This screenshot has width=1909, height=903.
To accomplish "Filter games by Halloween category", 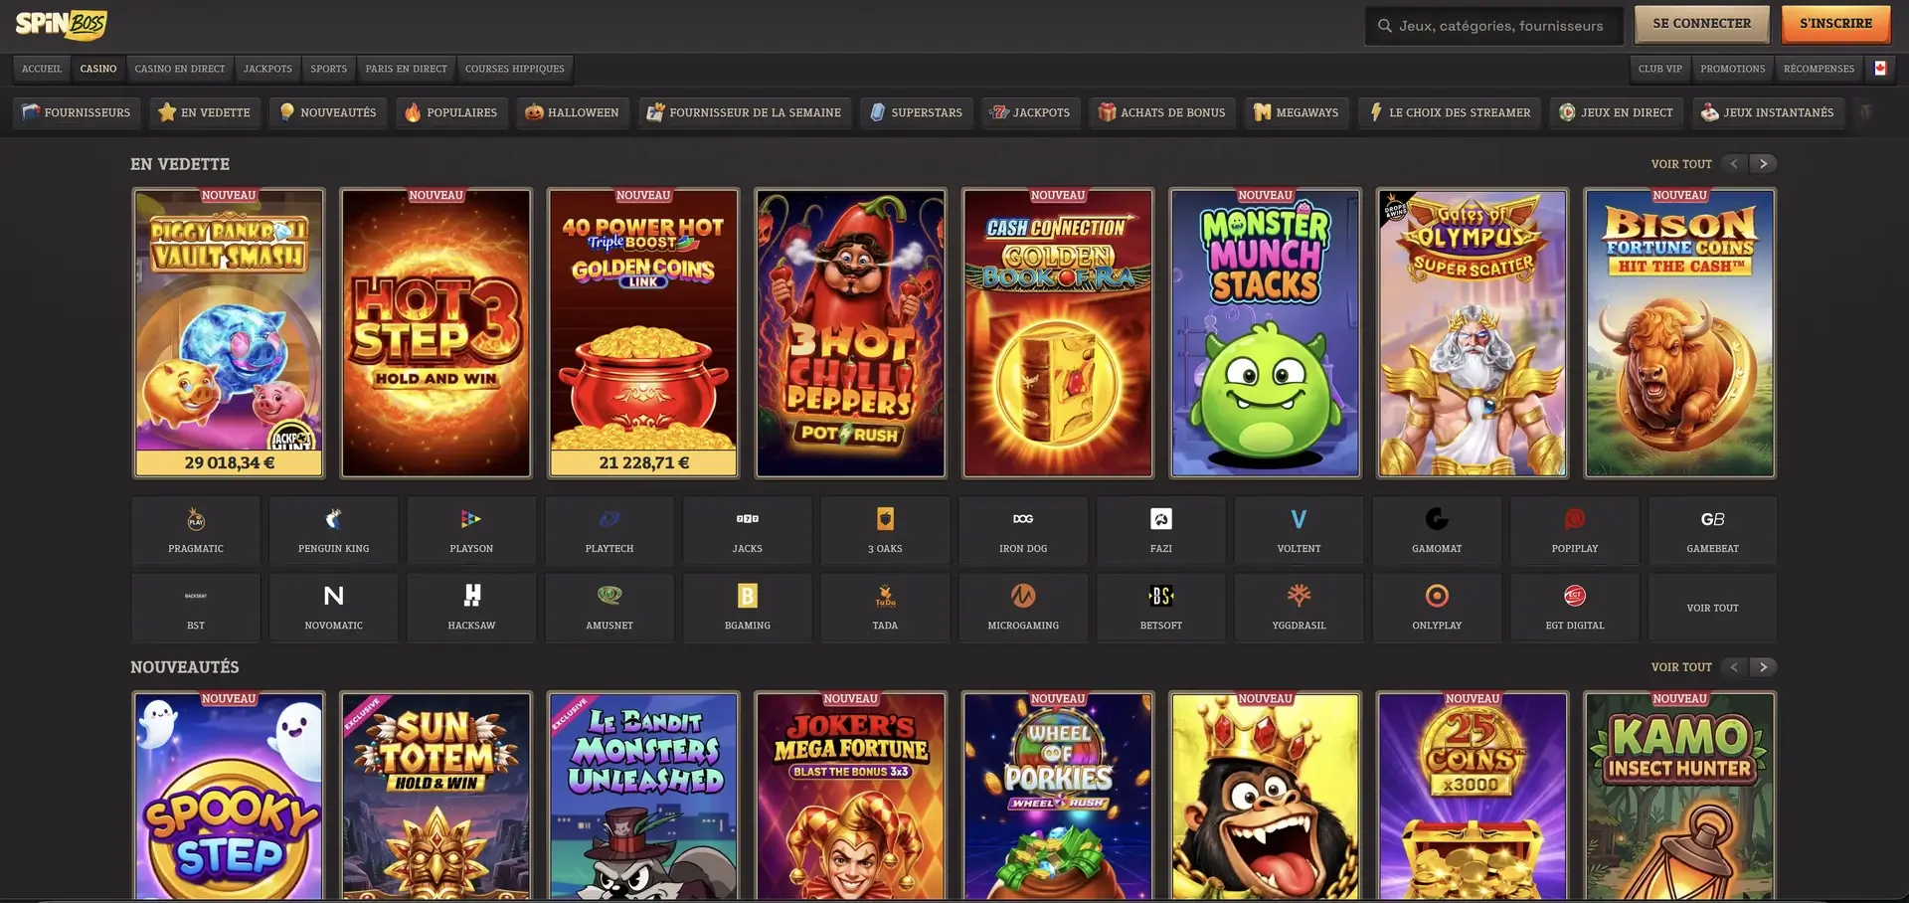I will (x=572, y=112).
